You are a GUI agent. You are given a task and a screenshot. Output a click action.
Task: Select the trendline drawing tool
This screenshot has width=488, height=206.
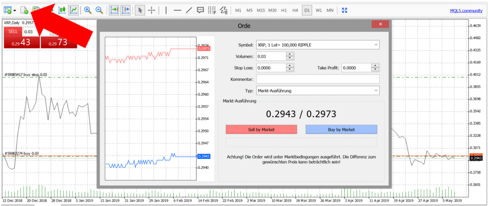(x=188, y=10)
